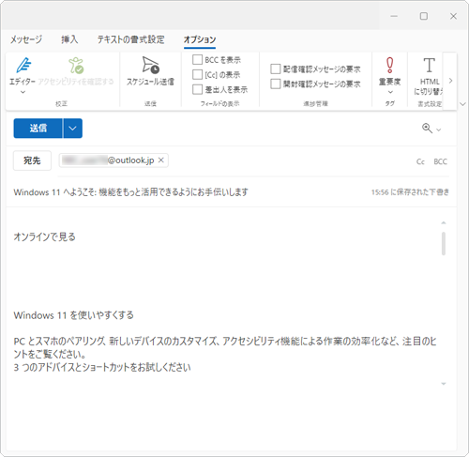Enable 開封確認メッセージの要求 checkbox
The image size is (469, 457).
point(276,84)
